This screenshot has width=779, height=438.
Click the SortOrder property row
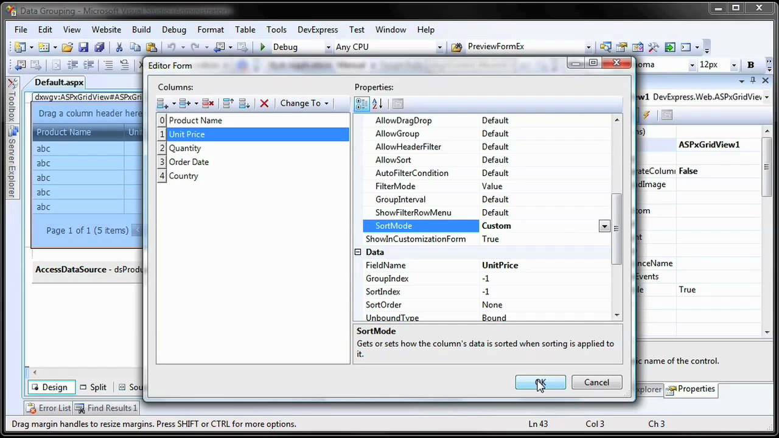486,305
